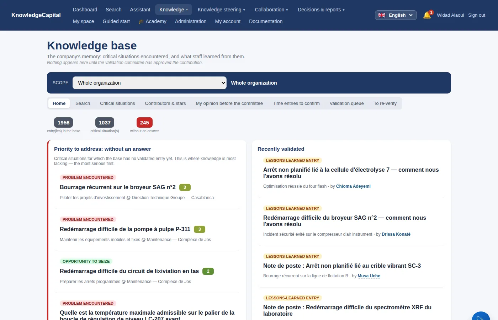This screenshot has height=320, width=498.
Task: Click the UK flag language icon
Action: 382,15
